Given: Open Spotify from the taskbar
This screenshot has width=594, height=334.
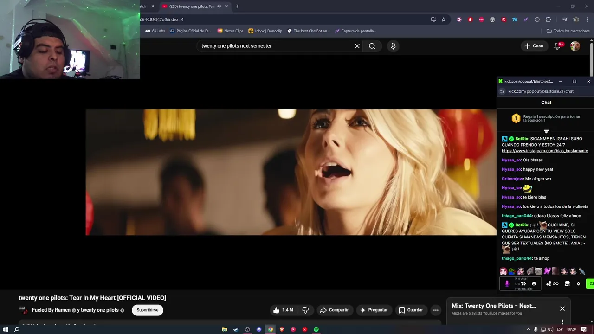Looking at the screenshot, I should pos(316,329).
